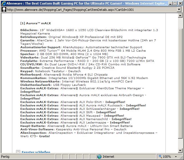Click the Internet zone label in status bar

[x=108, y=157]
